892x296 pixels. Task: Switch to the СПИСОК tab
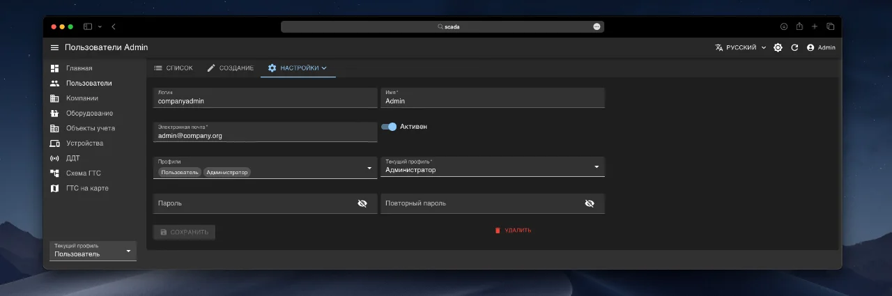click(173, 68)
